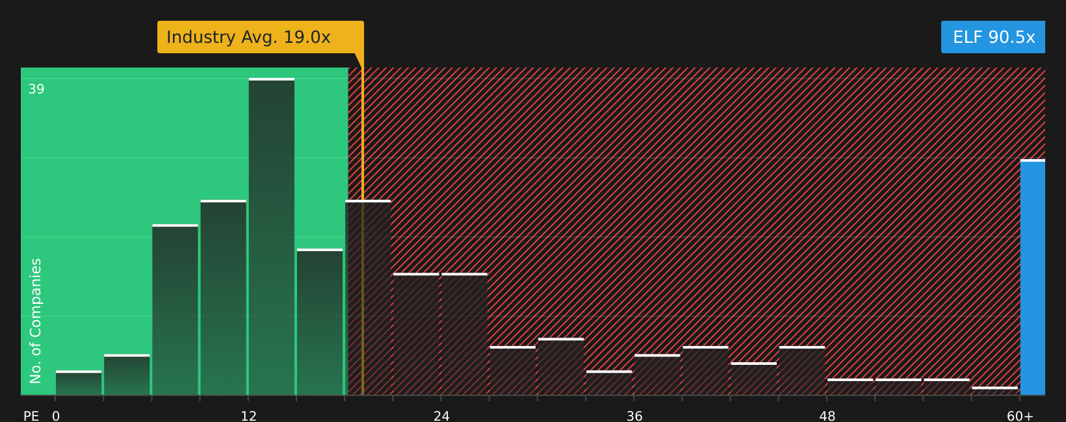Click the 48 tick label on PE axis
This screenshot has width=1066, height=422.
click(827, 416)
